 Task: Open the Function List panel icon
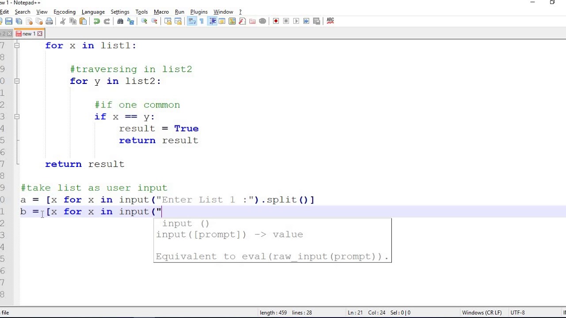242,21
